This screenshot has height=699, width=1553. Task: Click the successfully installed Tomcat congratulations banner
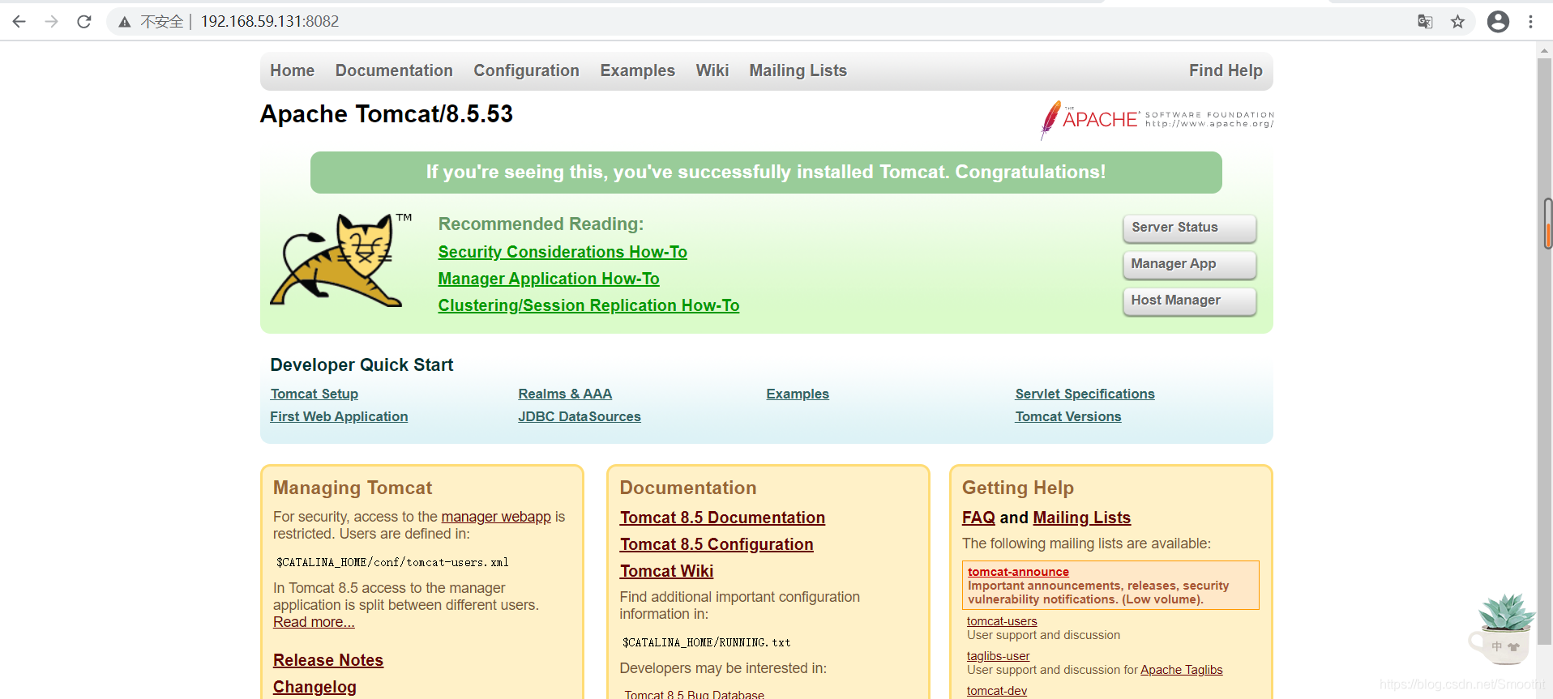[766, 173]
